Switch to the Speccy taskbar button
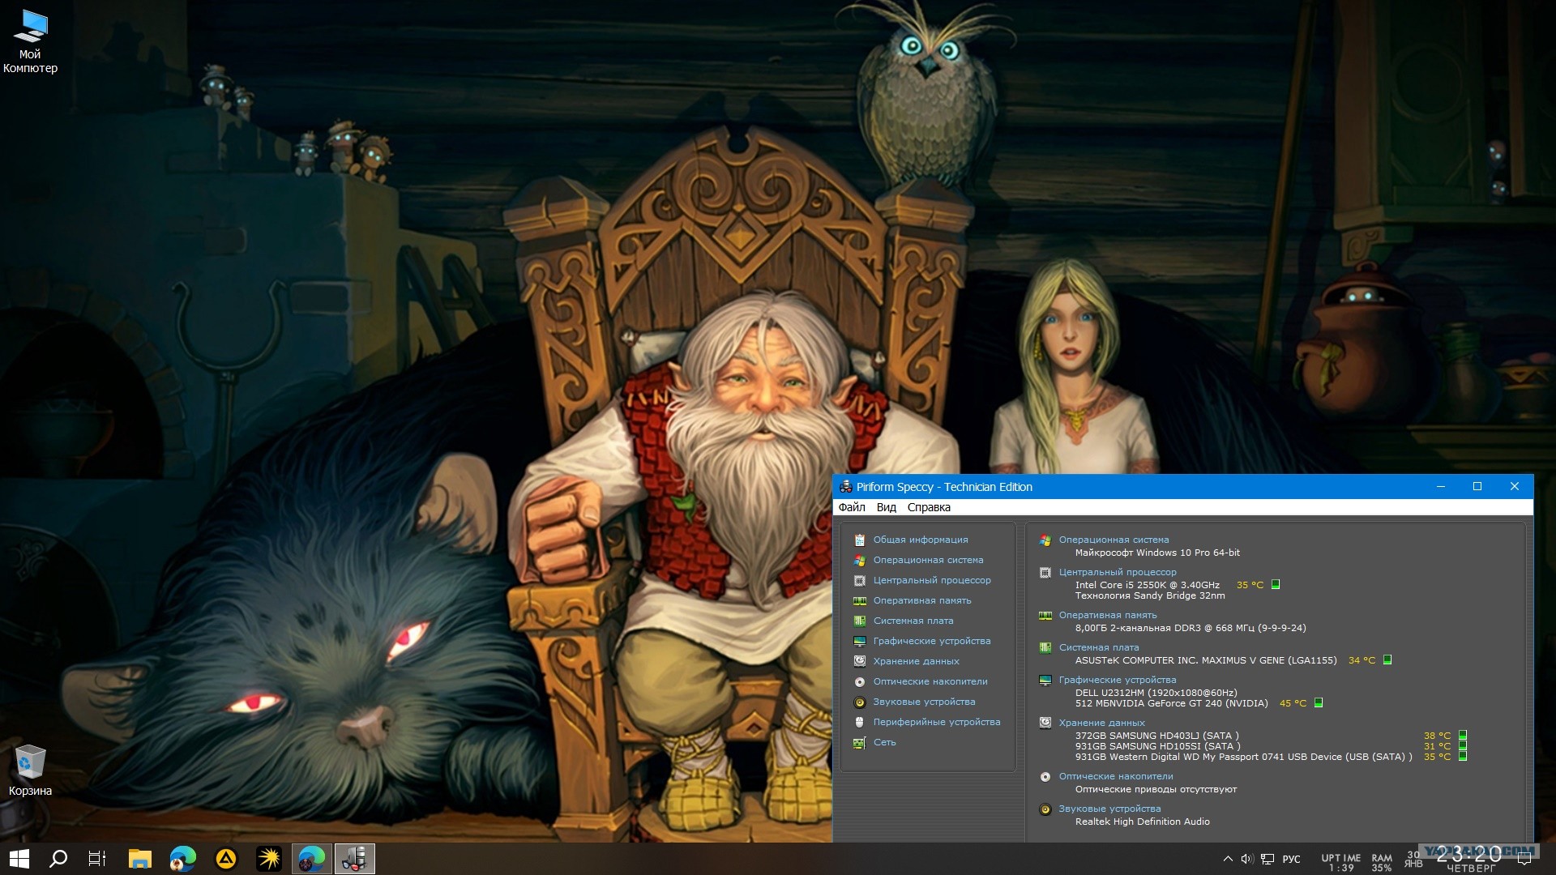Screen dimensions: 1556x875 coord(354,859)
